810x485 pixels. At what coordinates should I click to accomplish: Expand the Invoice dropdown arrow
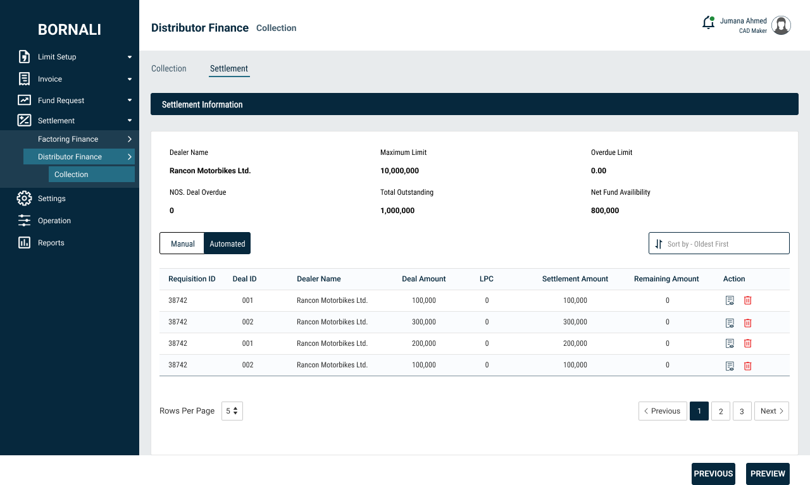[130, 79]
